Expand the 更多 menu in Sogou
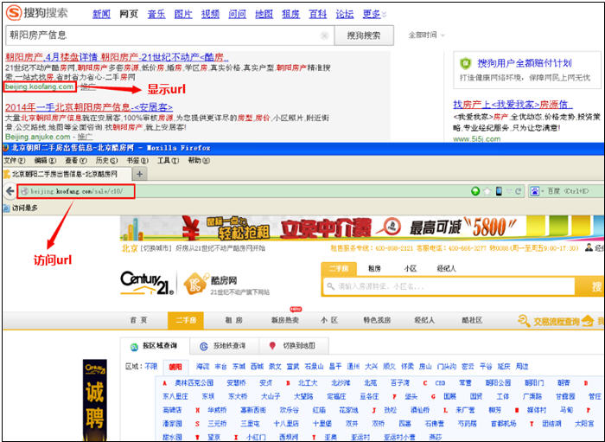Image resolution: width=605 pixels, height=442 pixels. [x=373, y=14]
